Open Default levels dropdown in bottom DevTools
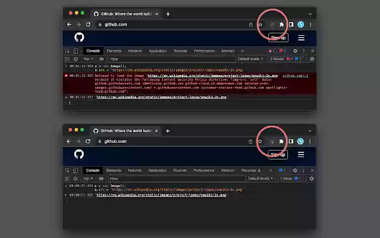The height and width of the screenshot is (238, 380). [x=260, y=178]
